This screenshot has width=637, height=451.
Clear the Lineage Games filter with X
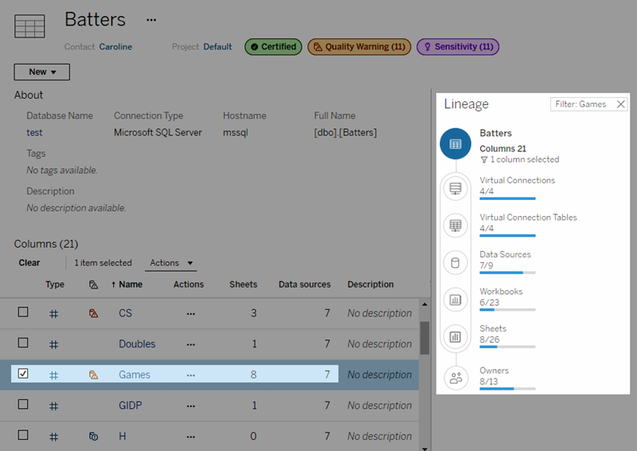click(621, 104)
